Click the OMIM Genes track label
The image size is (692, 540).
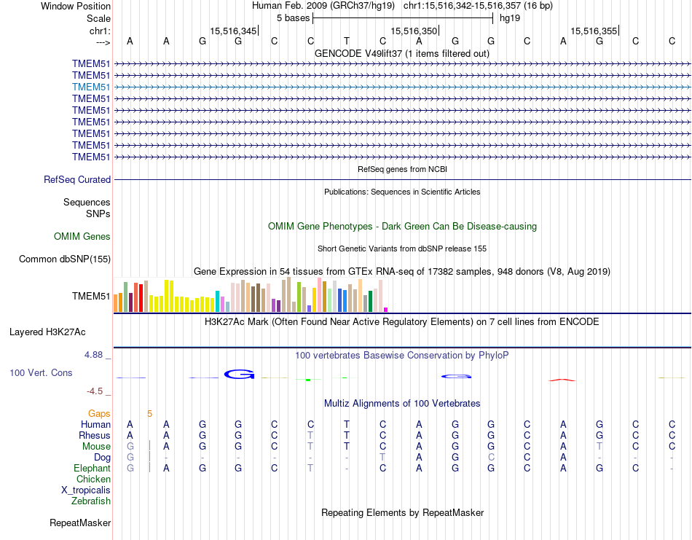(82, 236)
